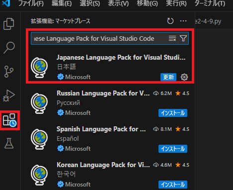
Task: Switch to the e2-4-9.py editor tab
Action: pyautogui.click(x=208, y=21)
